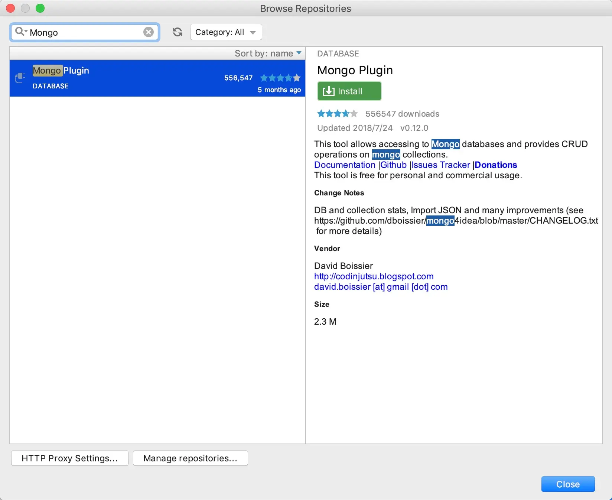The width and height of the screenshot is (612, 500).
Task: Click the '2.3 M' size value
Action: pos(325,322)
